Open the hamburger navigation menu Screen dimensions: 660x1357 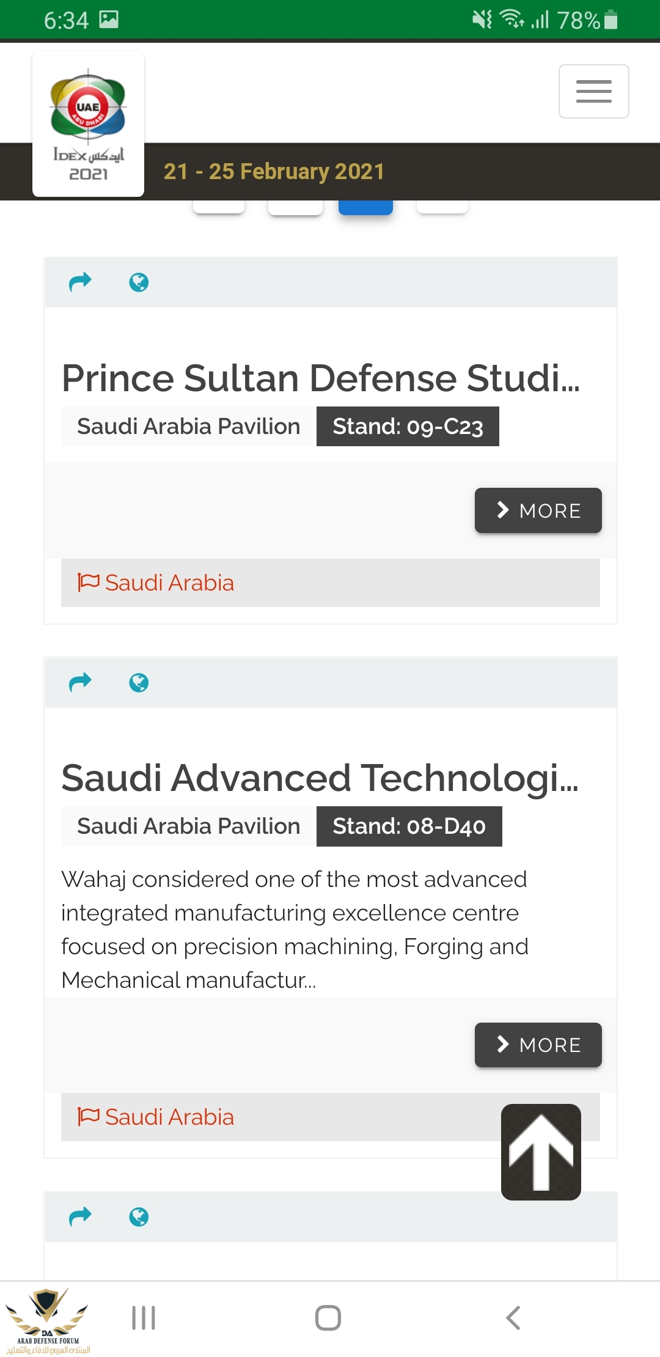point(593,91)
